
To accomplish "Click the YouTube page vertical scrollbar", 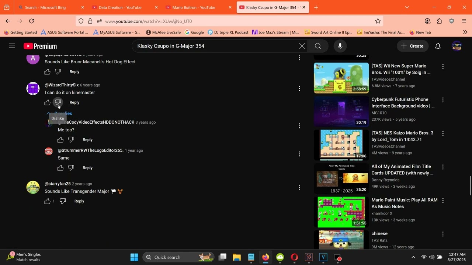I will click(470, 186).
